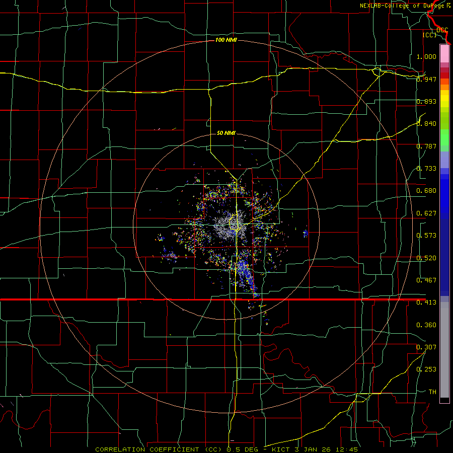The width and height of the screenshot is (453, 453).
Task: Click the 12:45 timestamp in caption
Action: (x=347, y=449)
